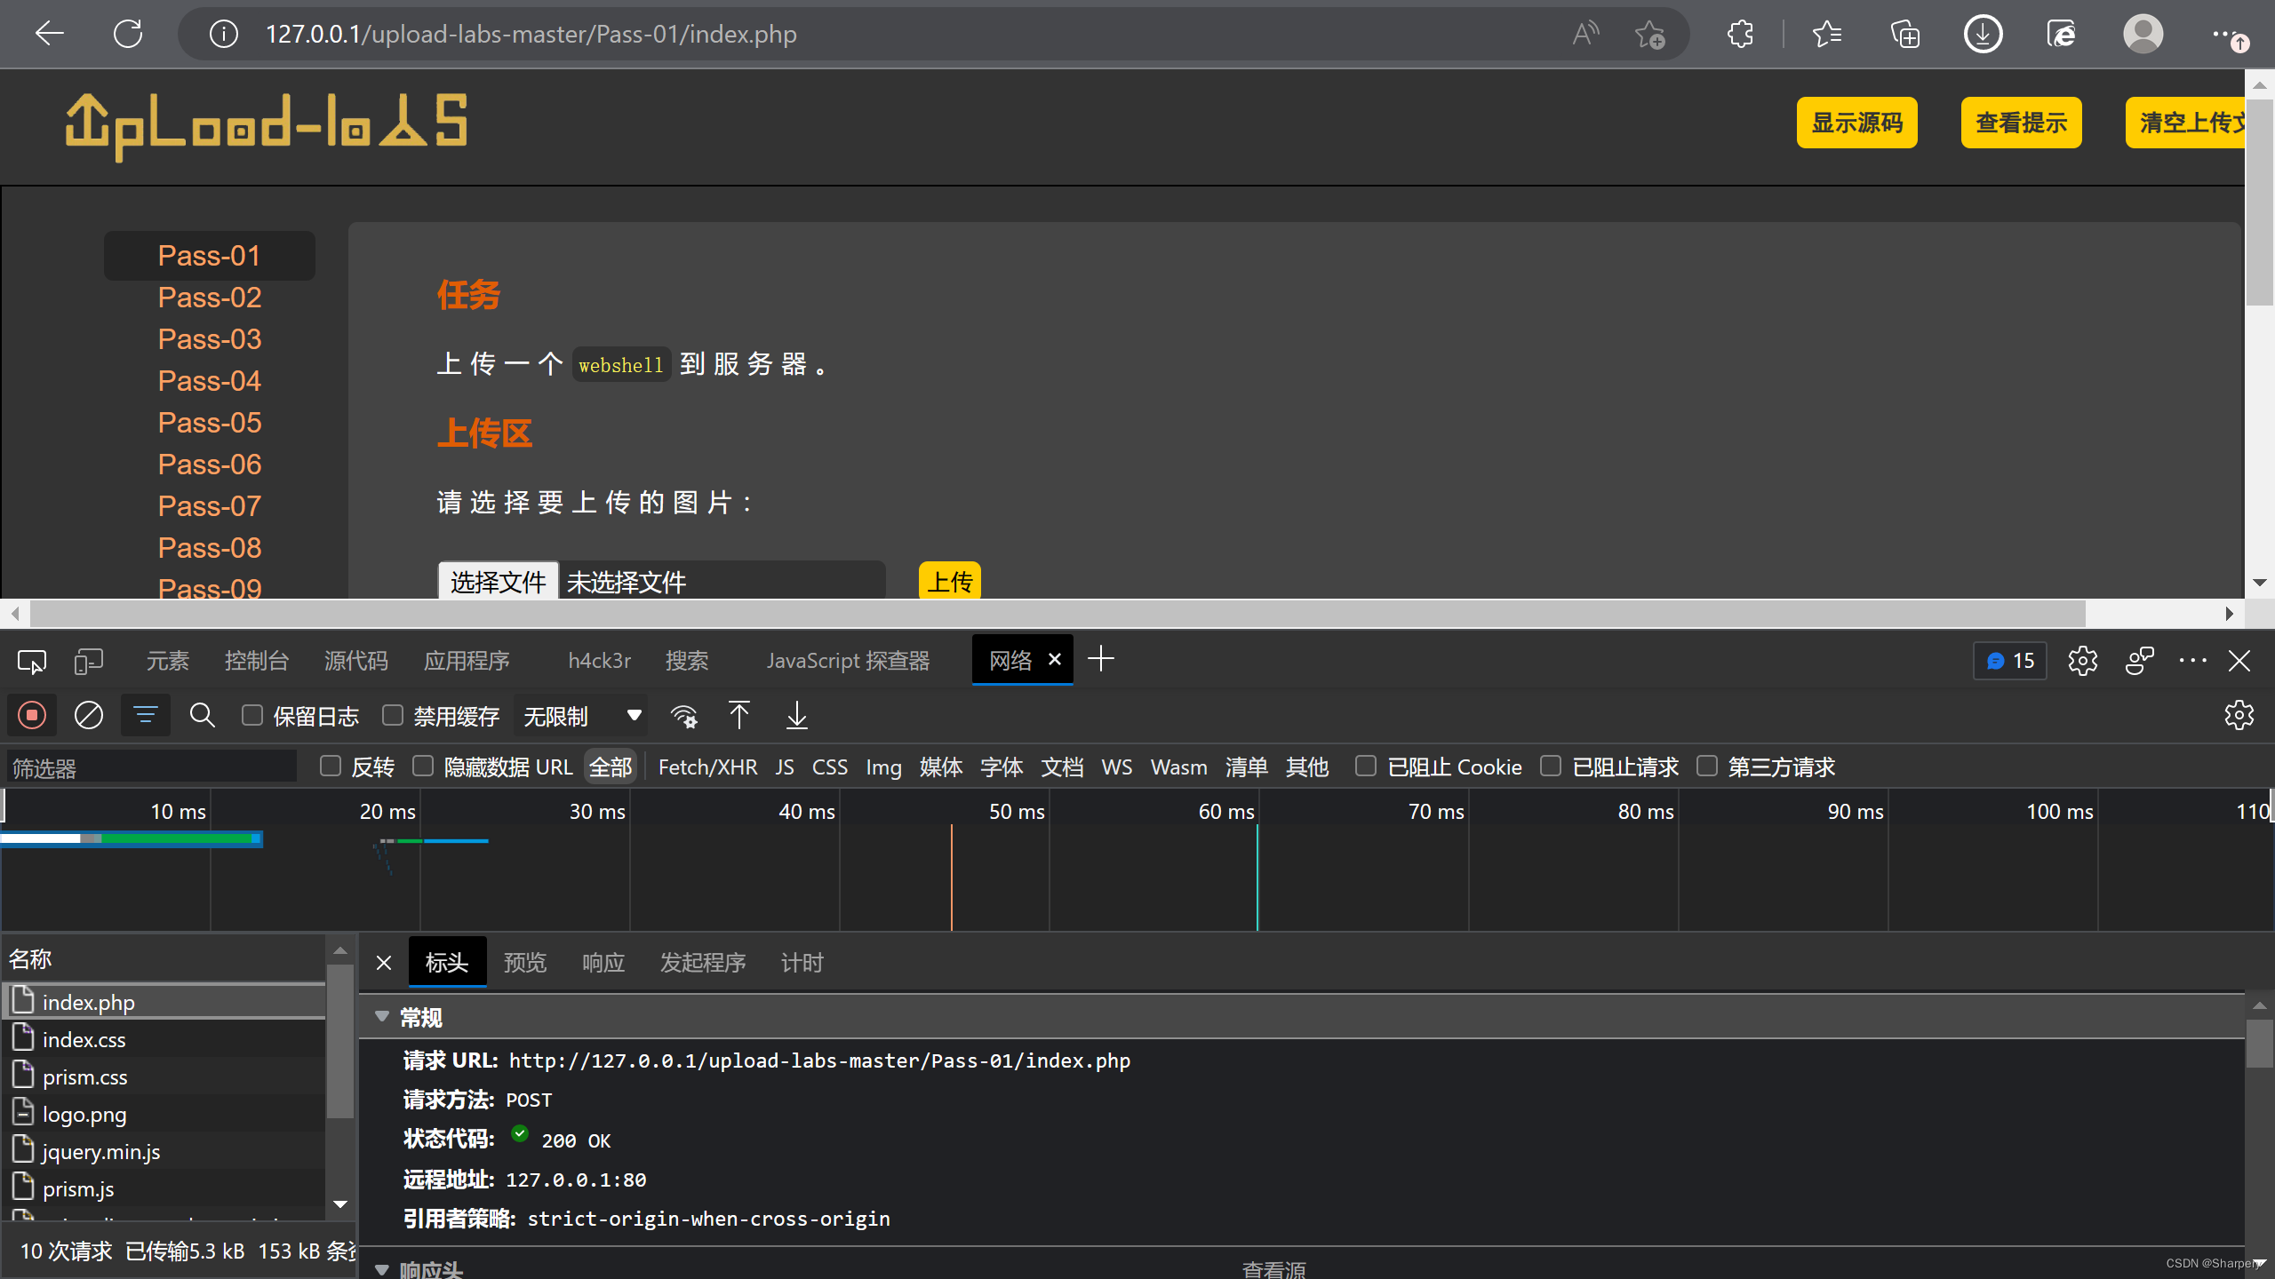Activate the inspect element picker

pyautogui.click(x=31, y=661)
